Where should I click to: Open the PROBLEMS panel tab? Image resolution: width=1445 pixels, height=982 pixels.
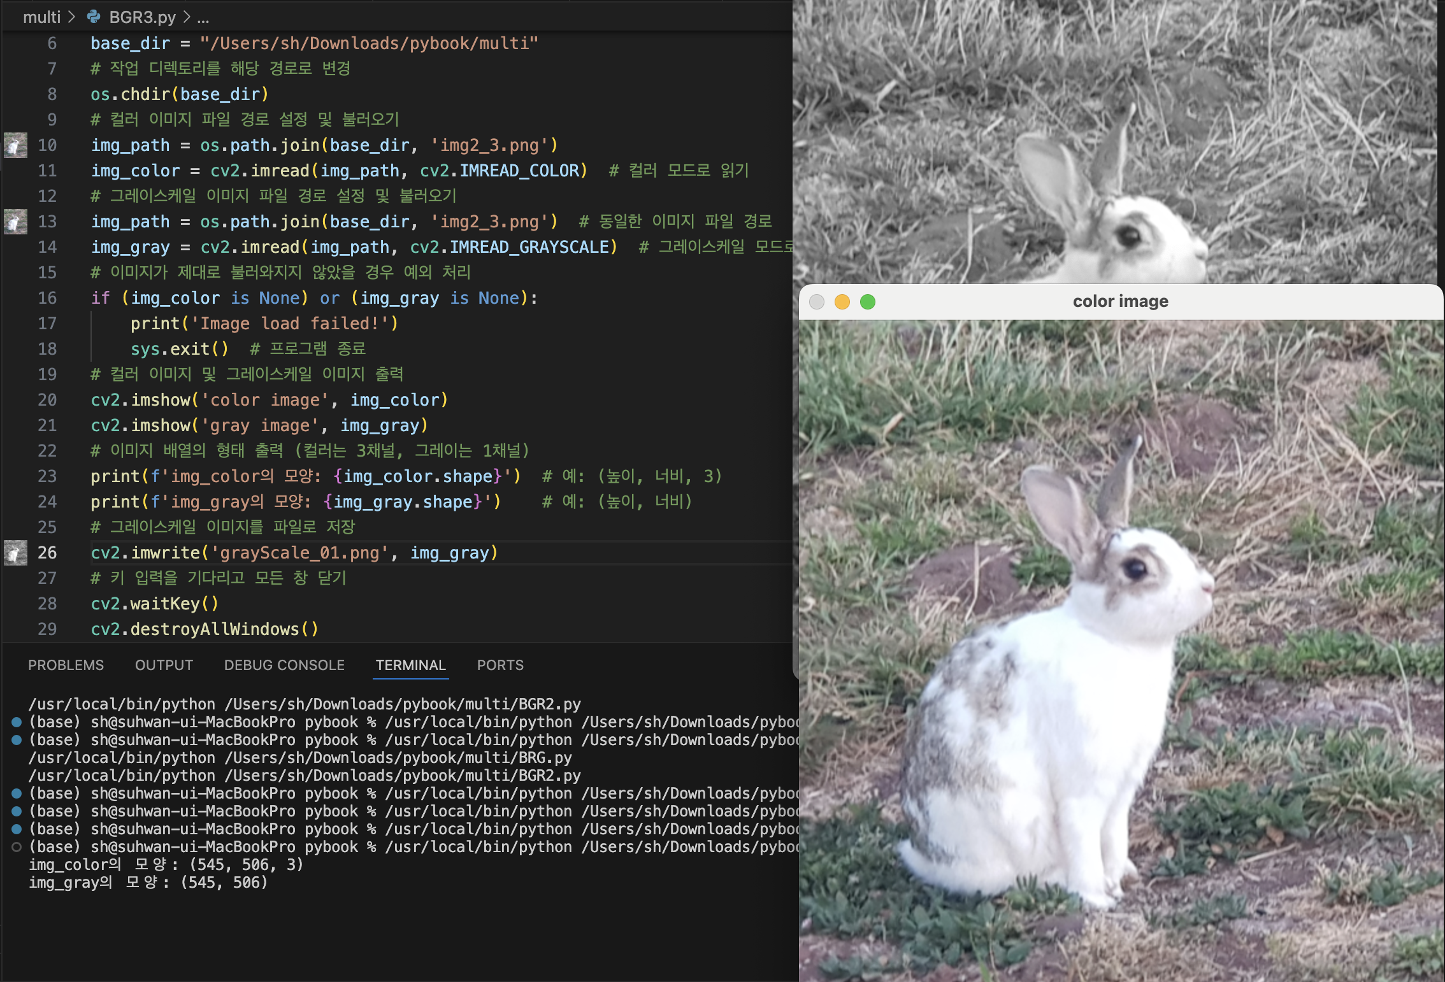click(x=66, y=665)
